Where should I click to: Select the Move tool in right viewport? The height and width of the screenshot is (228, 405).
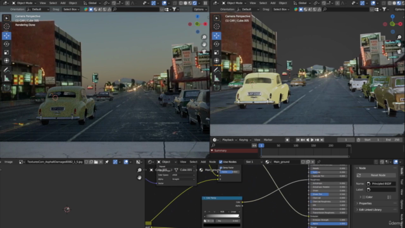click(x=216, y=35)
